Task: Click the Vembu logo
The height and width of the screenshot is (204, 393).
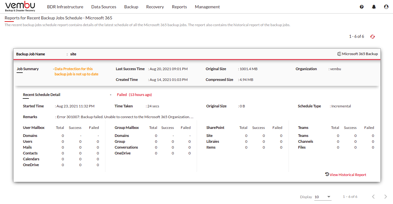Action: tap(20, 6)
